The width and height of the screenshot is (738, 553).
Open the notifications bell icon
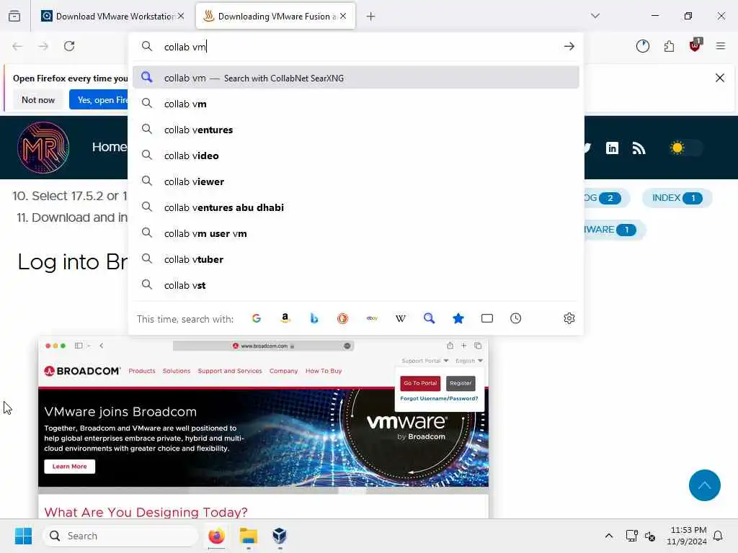(x=718, y=536)
